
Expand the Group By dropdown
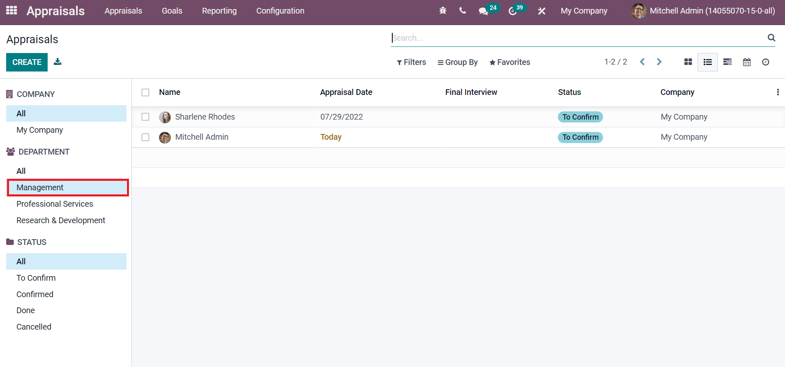(458, 62)
